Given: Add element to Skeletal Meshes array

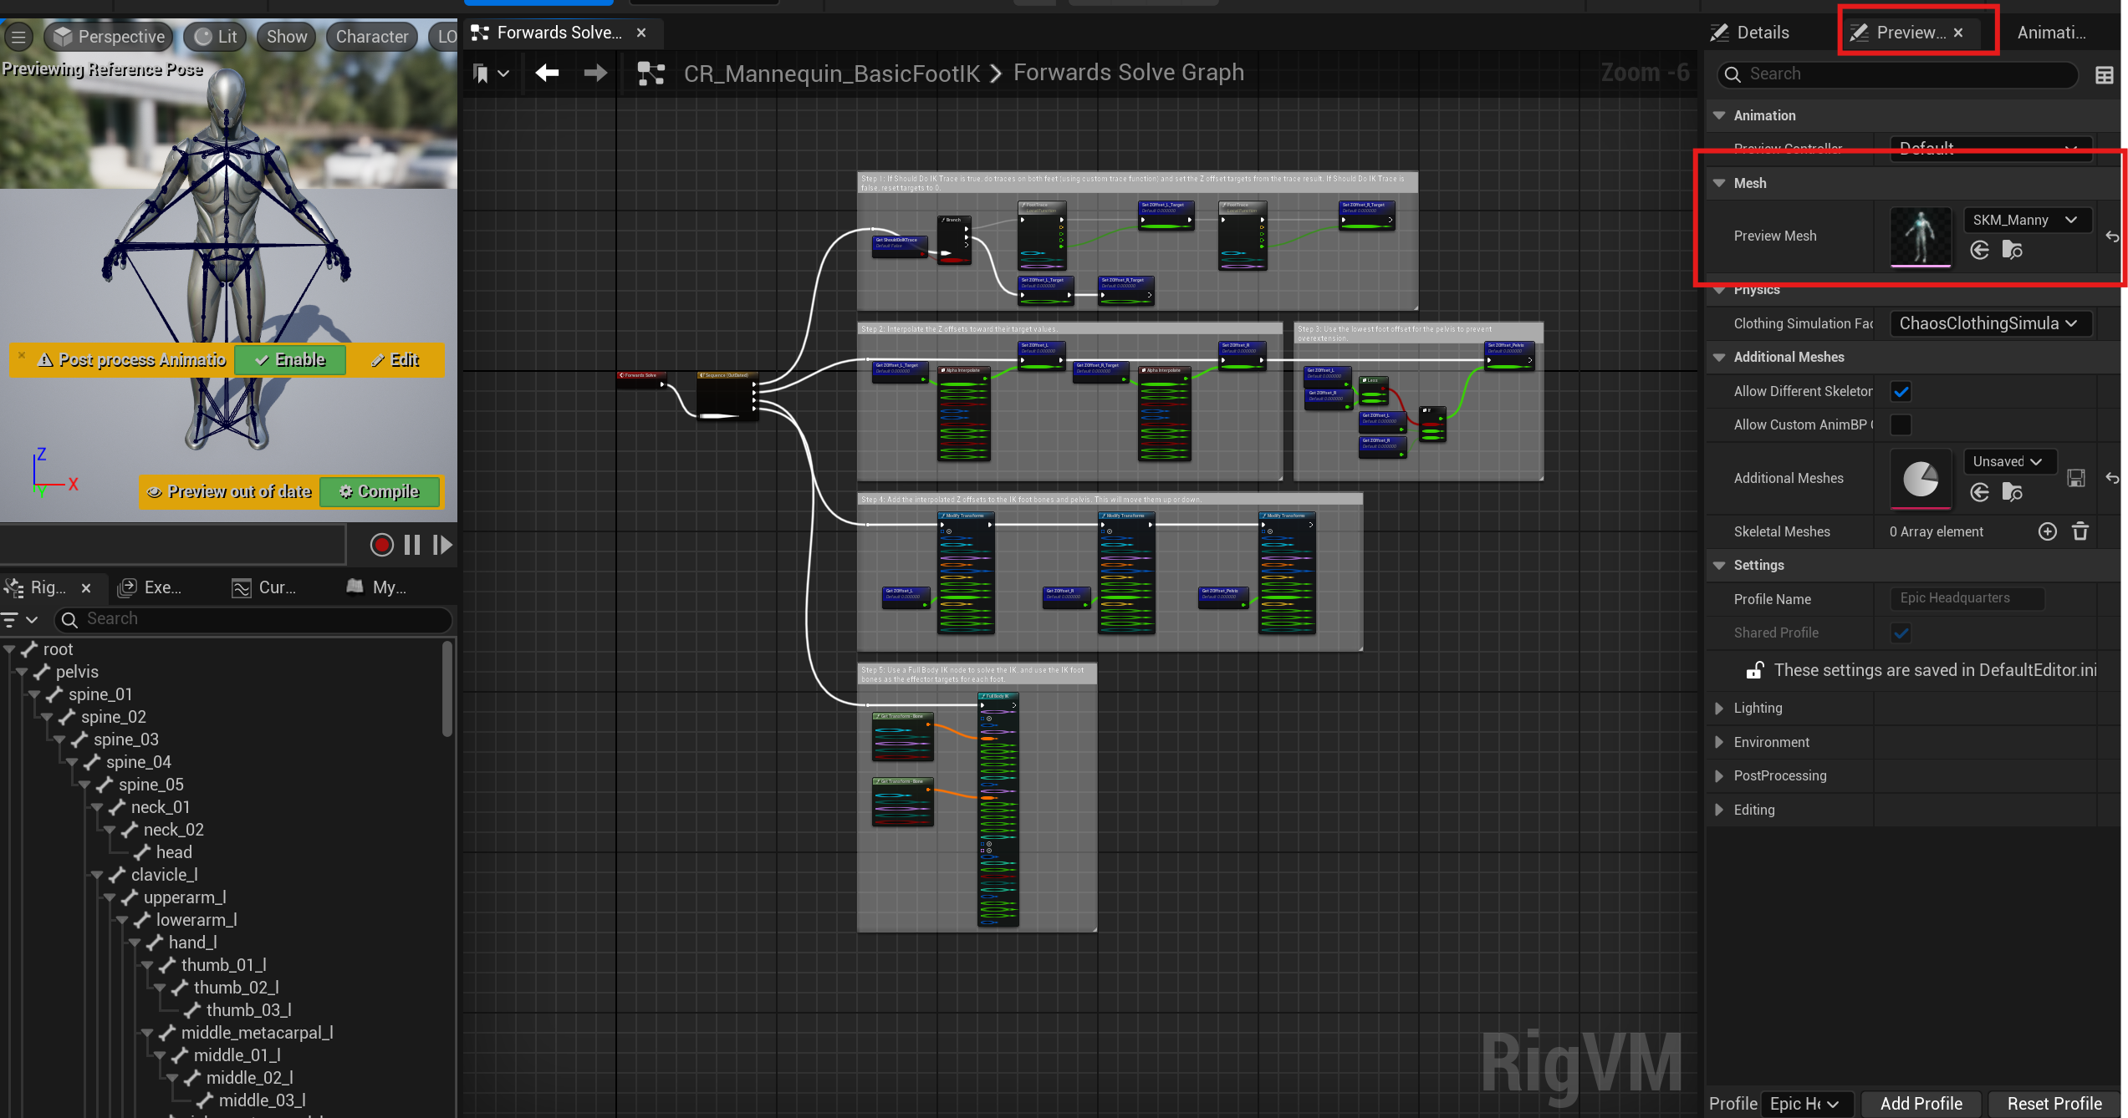Looking at the screenshot, I should (2047, 531).
